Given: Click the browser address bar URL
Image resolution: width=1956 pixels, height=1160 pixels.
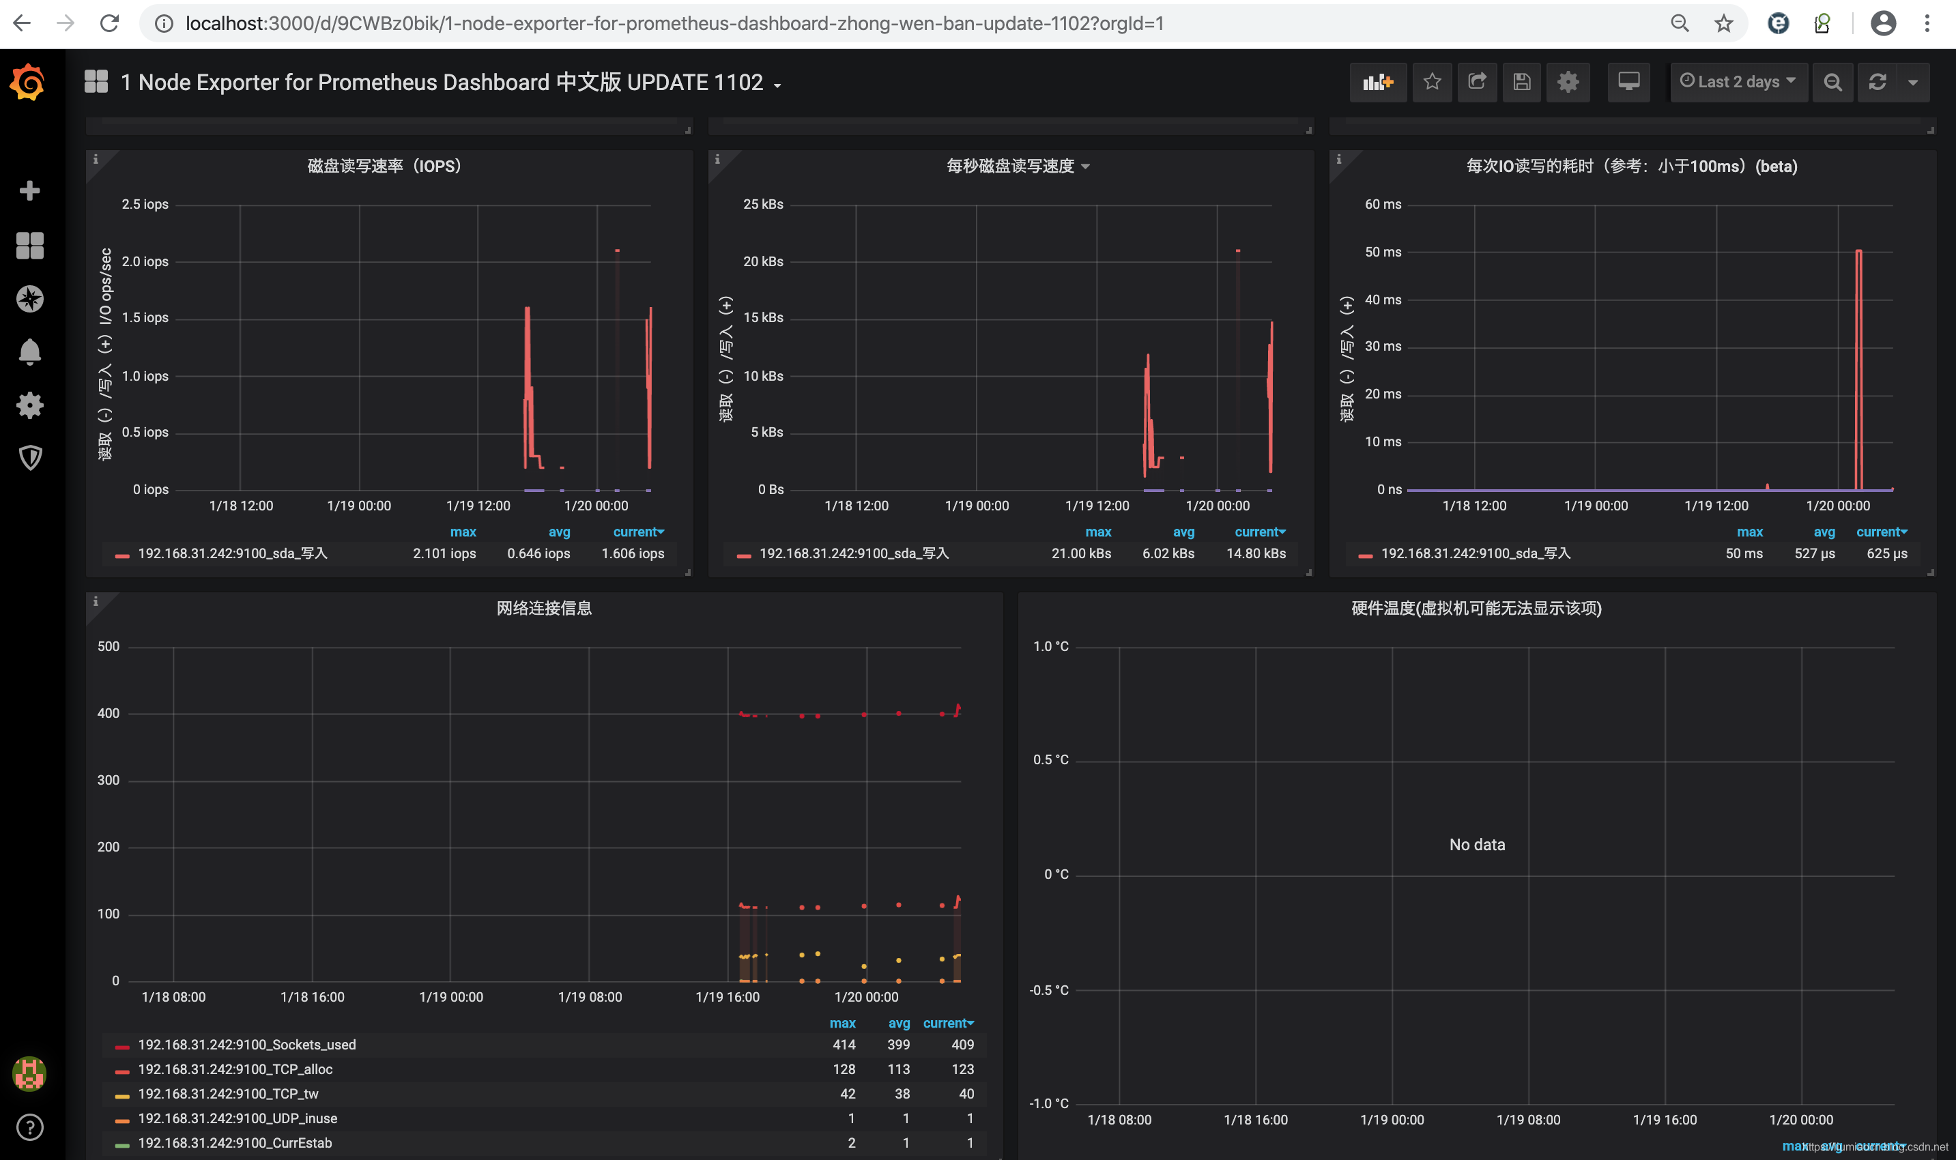Looking at the screenshot, I should click(674, 23).
